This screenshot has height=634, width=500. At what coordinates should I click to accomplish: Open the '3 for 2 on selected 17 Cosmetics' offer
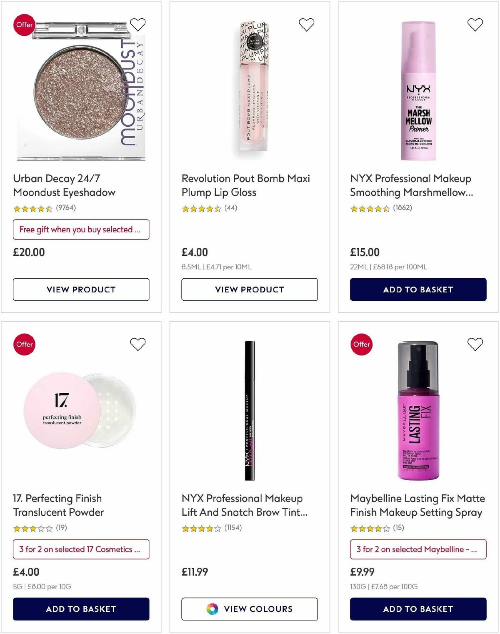[81, 549]
